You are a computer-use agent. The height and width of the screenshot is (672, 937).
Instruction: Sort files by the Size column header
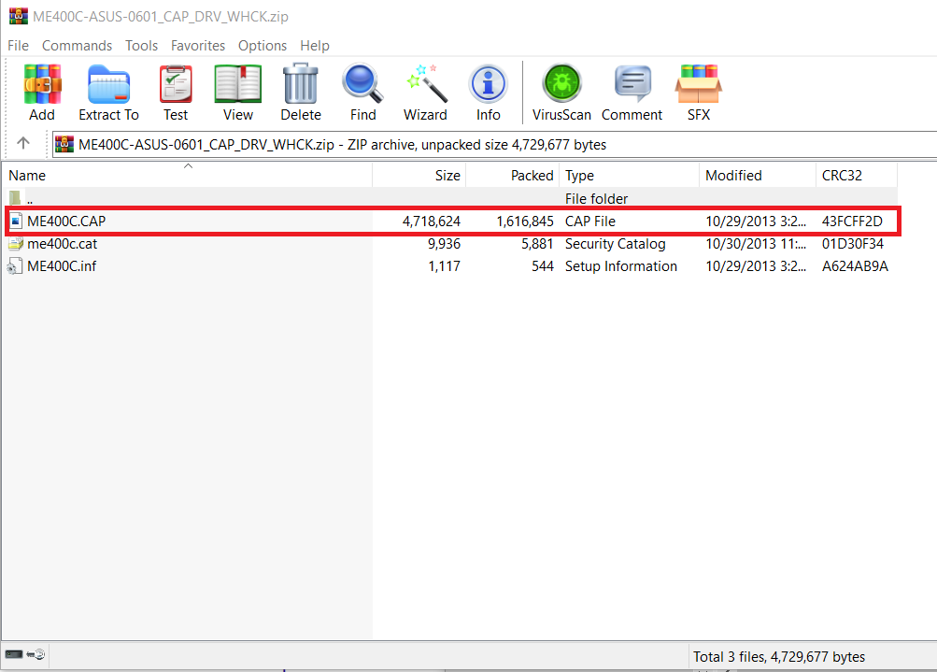(419, 175)
